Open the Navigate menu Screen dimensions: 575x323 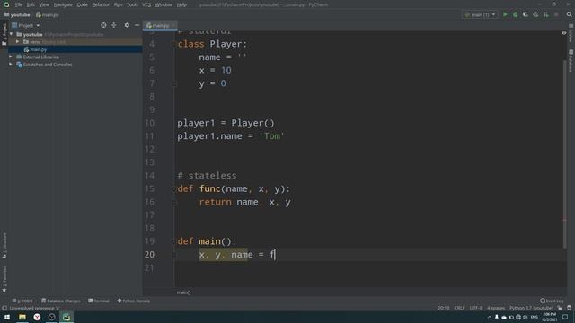(63, 4)
